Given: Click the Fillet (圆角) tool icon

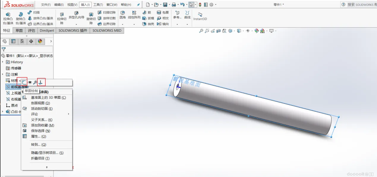Looking at the screenshot, I should coord(122,13).
